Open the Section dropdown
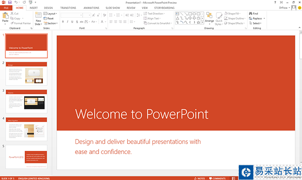 [x=50, y=23]
